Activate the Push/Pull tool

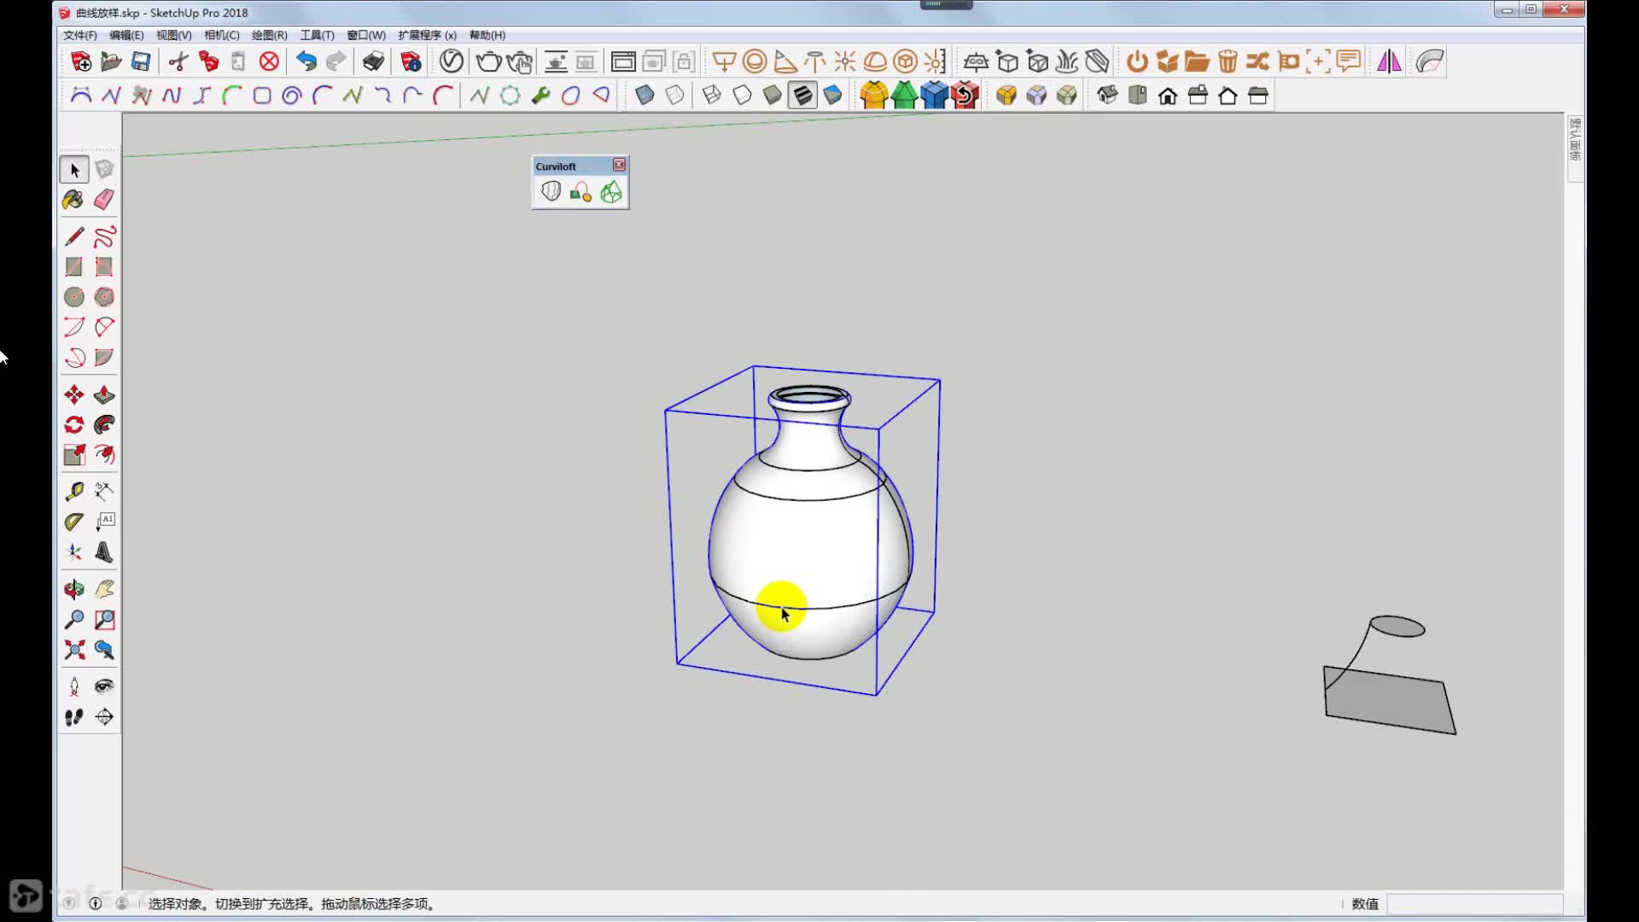(x=104, y=394)
